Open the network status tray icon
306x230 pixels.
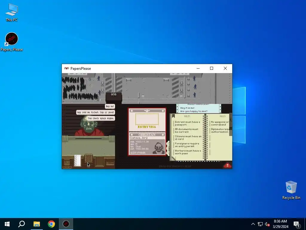point(260,224)
